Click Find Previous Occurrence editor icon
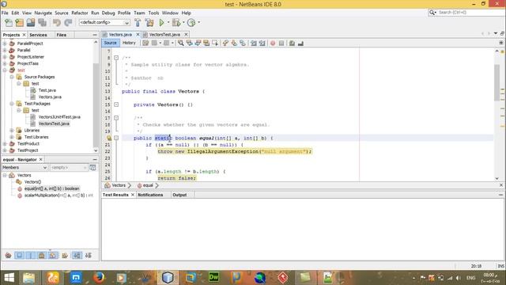506x285 pixels. (190, 43)
